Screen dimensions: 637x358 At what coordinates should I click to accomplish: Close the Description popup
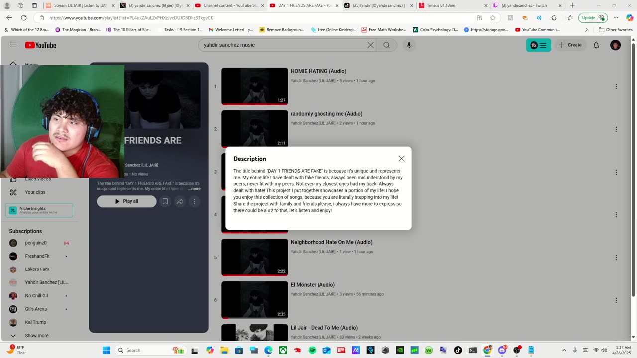[401, 159]
